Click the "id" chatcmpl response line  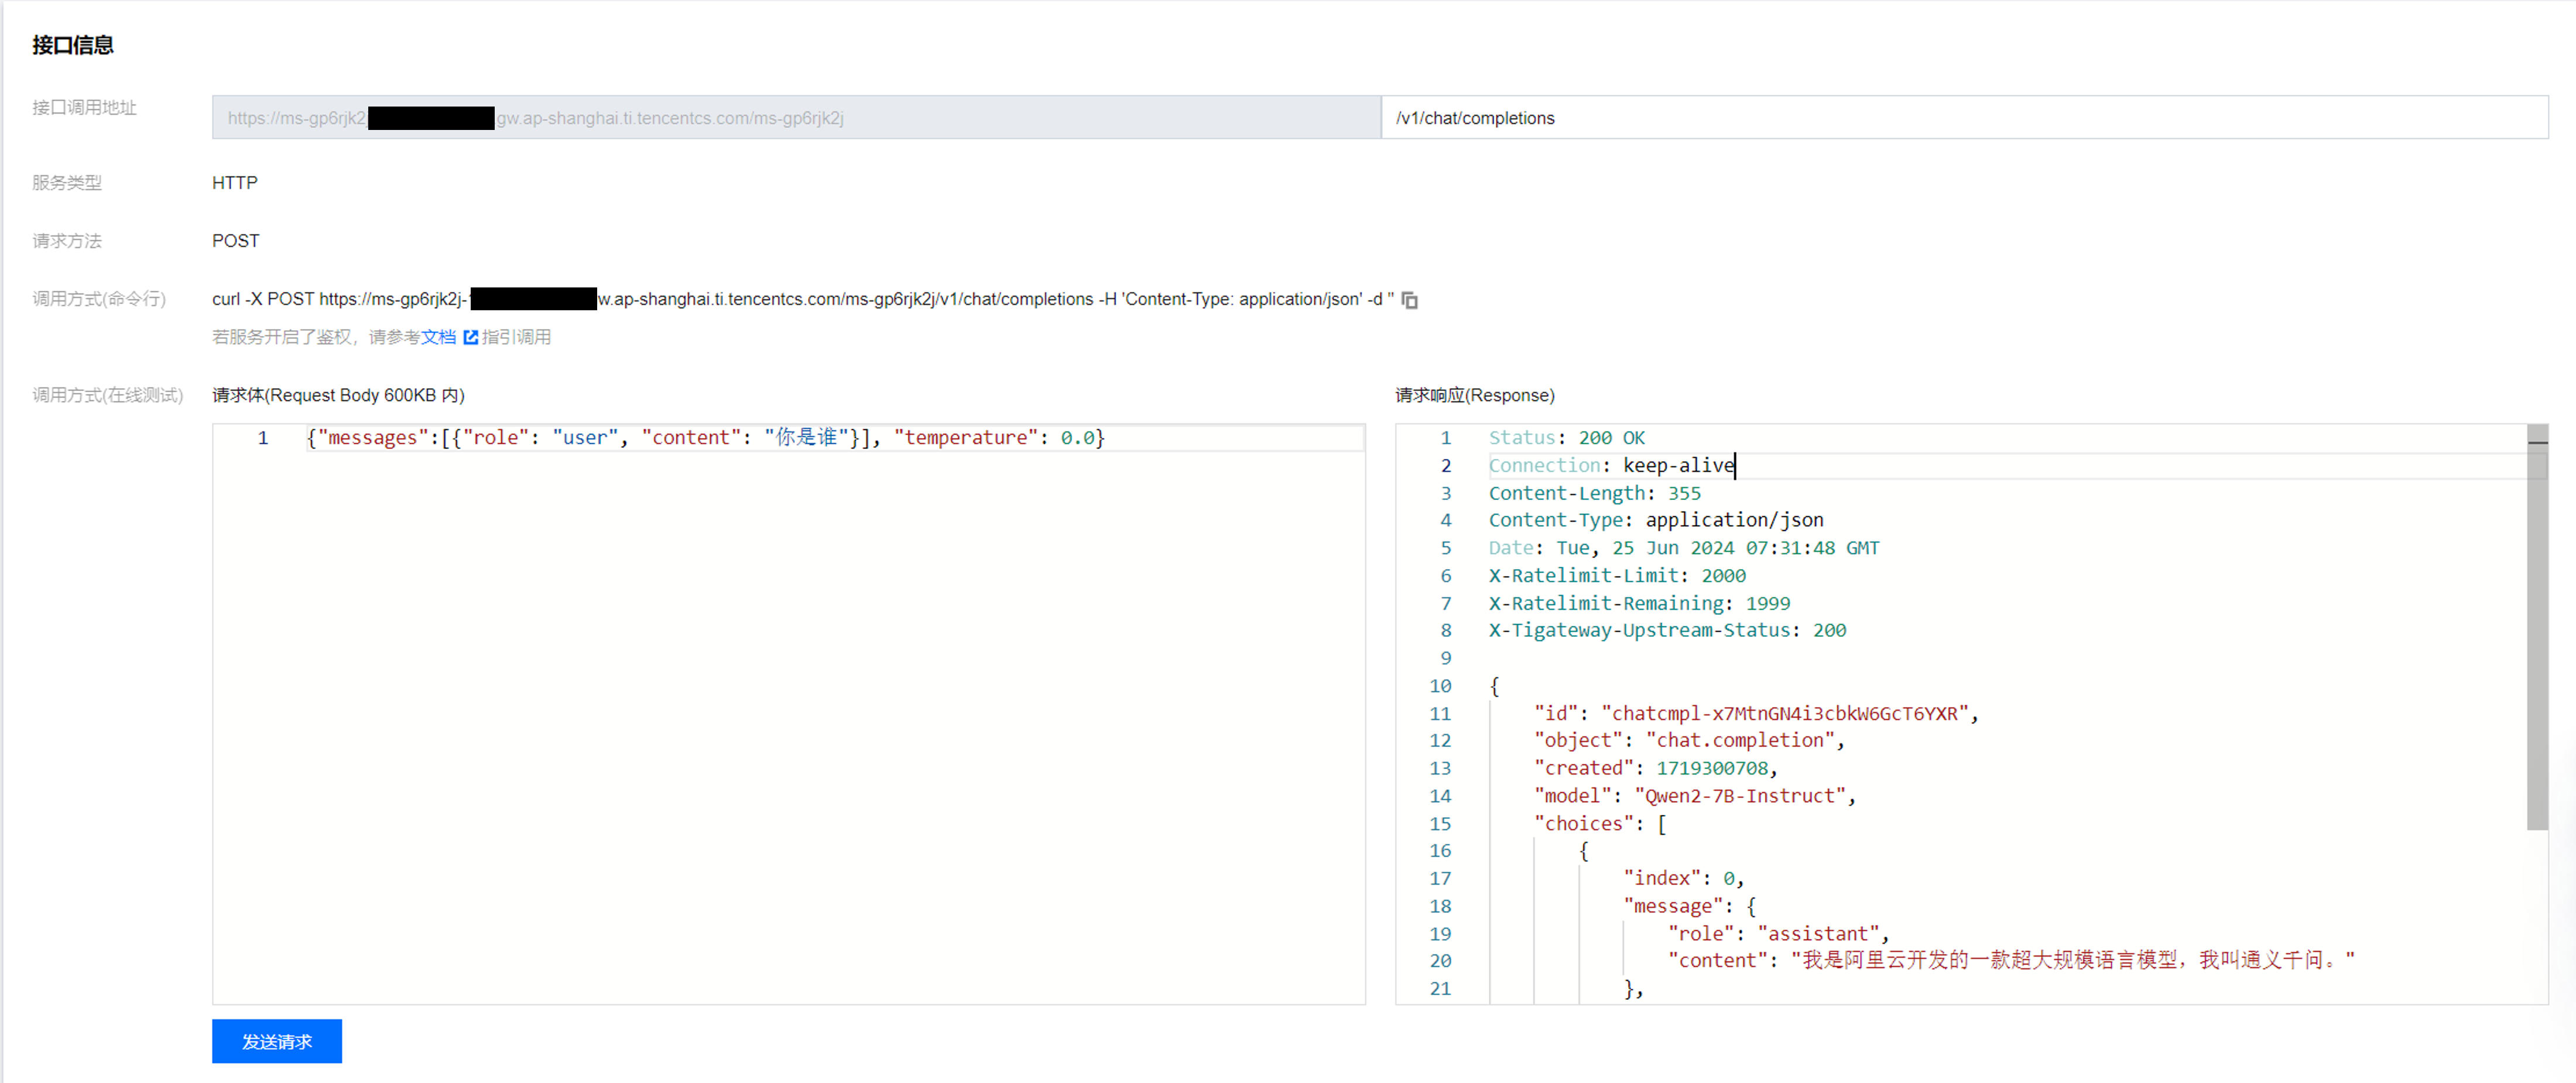pos(1756,713)
